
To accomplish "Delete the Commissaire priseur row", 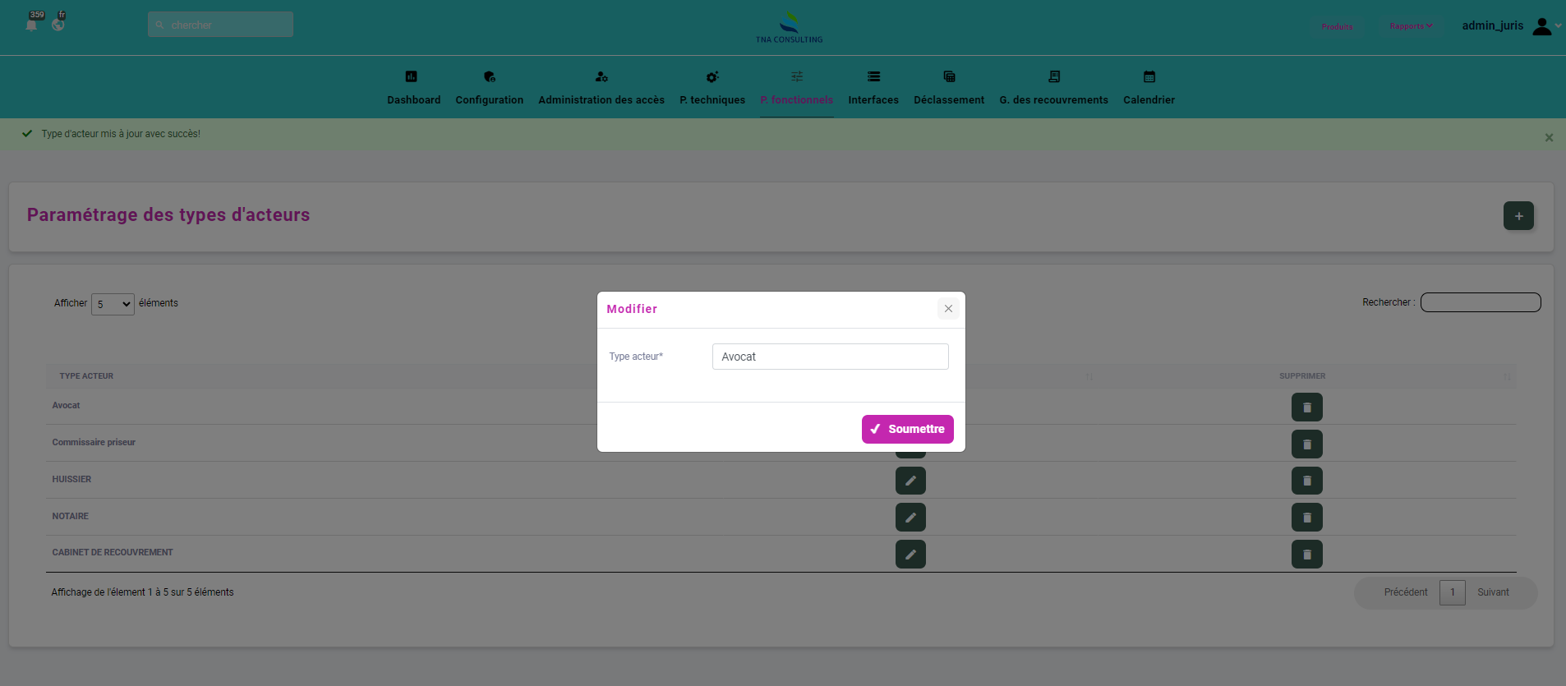I will click(x=1306, y=444).
